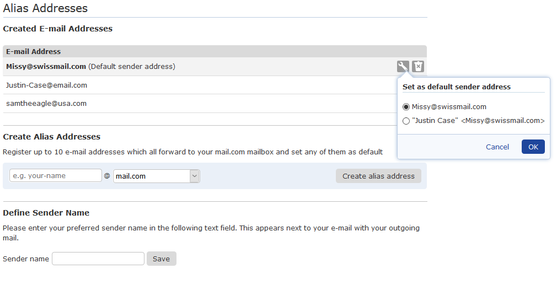Click the 'Sender name' field label
This screenshot has height=290, width=557.
pos(26,259)
